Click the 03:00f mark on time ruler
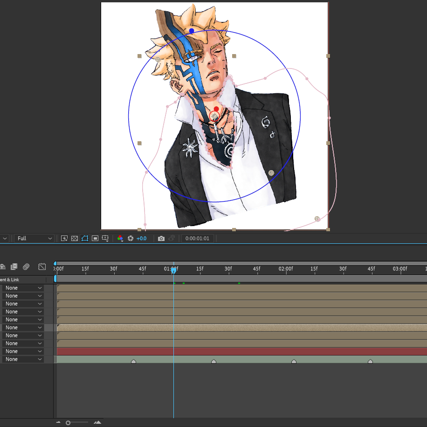The height and width of the screenshot is (427, 427). point(400,269)
